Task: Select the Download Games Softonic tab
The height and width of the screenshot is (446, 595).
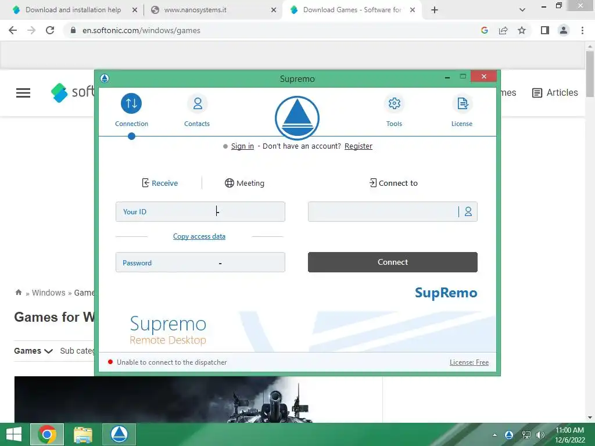Action: (352, 10)
